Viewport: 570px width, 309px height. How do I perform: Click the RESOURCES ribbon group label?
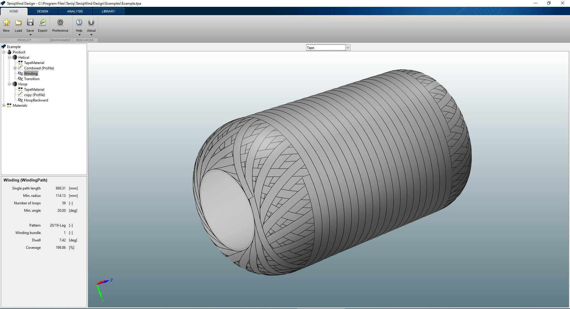(85, 40)
